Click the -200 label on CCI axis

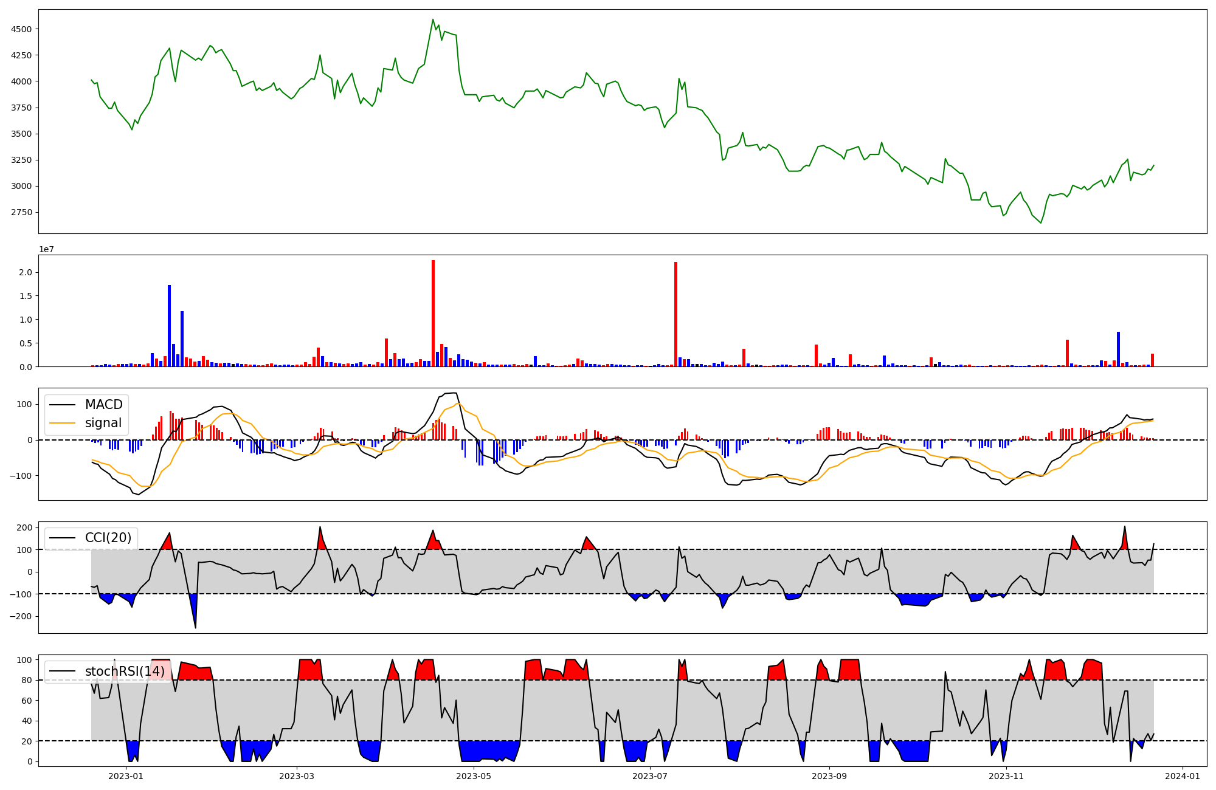21,616
